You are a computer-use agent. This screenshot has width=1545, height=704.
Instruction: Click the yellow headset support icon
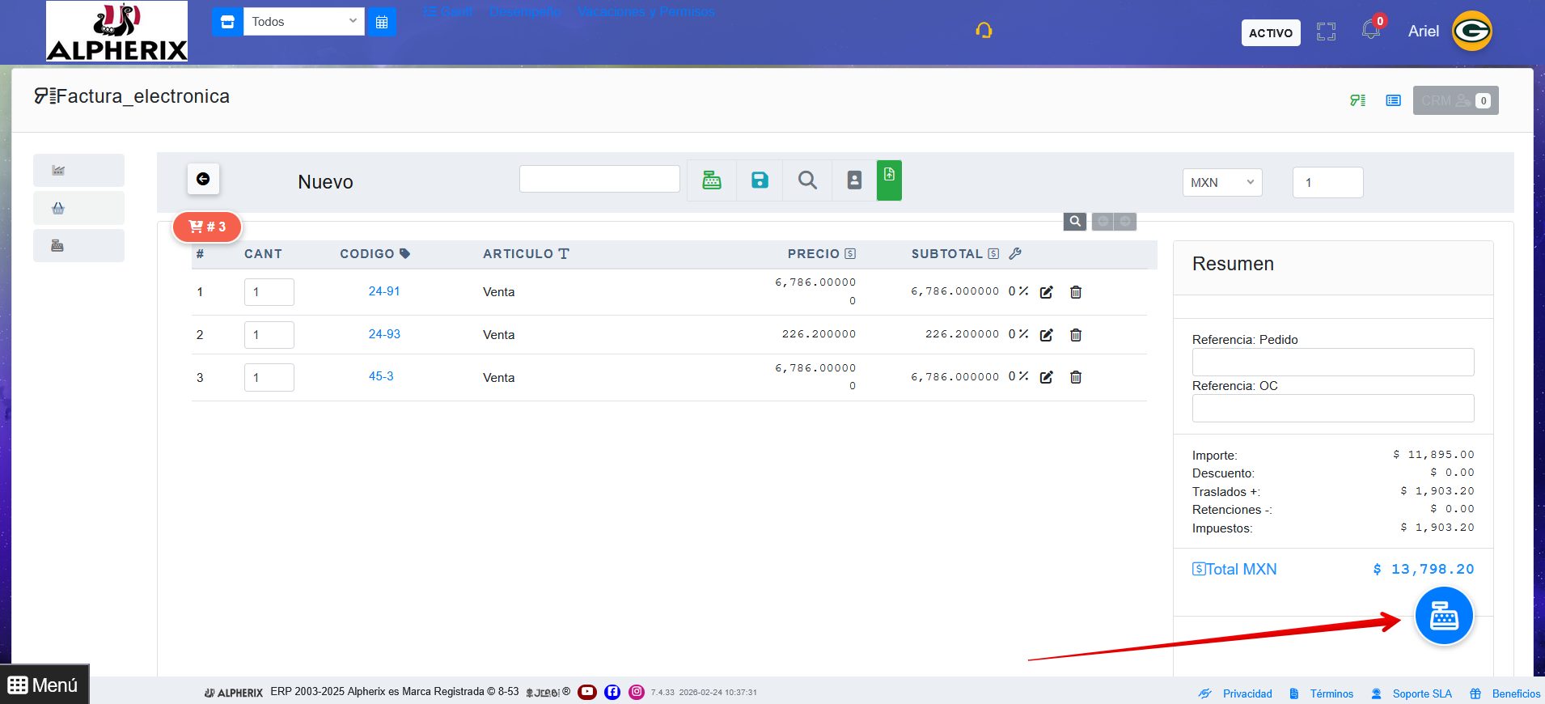point(984,31)
